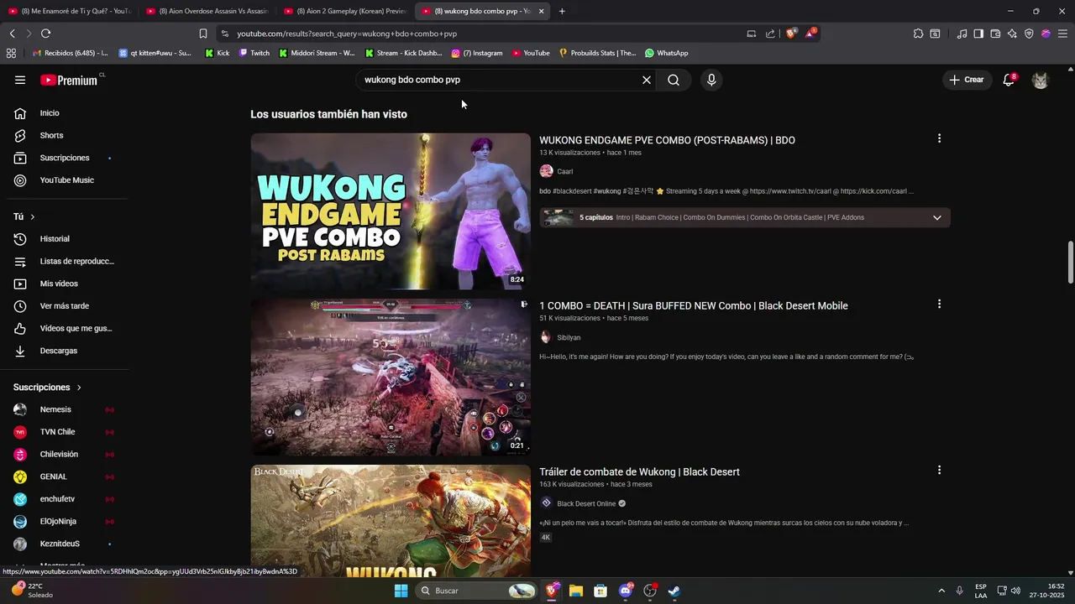
Task: Open Brave Rewards triangle icon
Action: pyautogui.click(x=810, y=34)
